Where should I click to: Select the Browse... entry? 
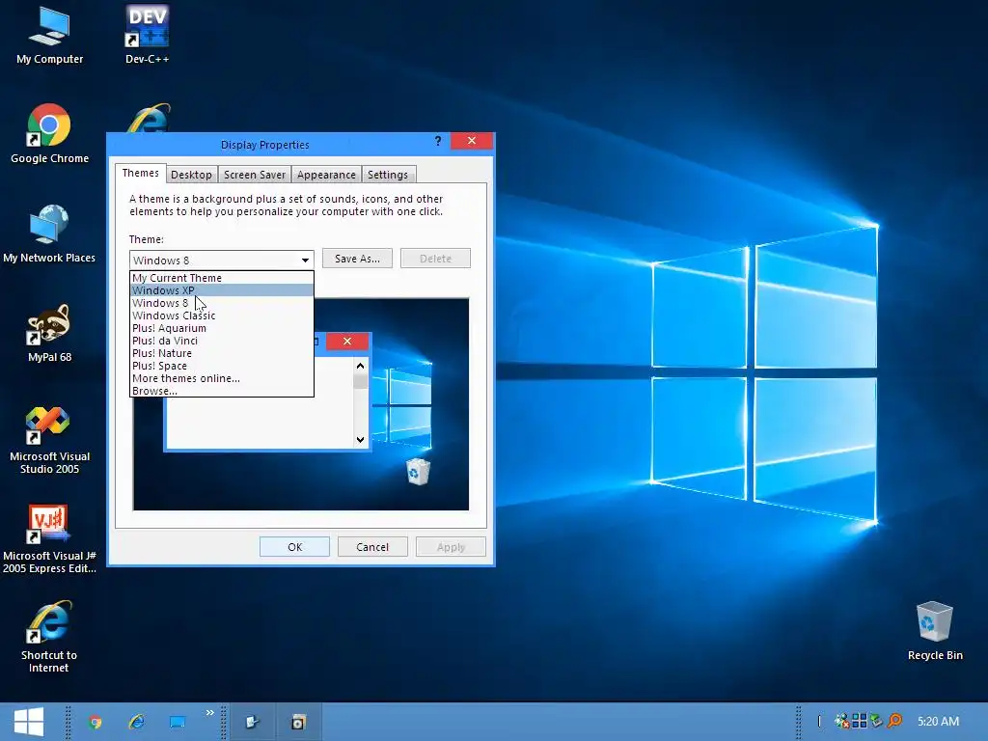[x=222, y=391]
